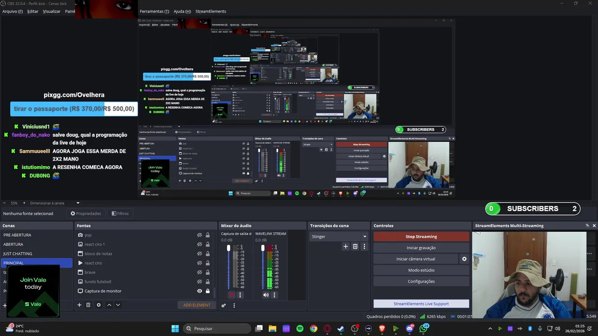598x336 pixels.
Task: Unlock the brave source
Action: point(208,273)
